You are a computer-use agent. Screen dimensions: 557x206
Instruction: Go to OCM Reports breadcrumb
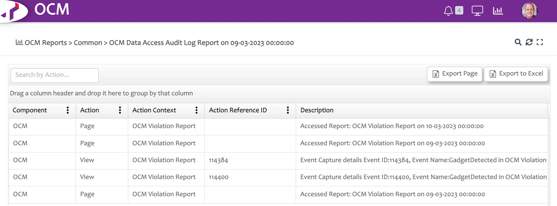45,43
